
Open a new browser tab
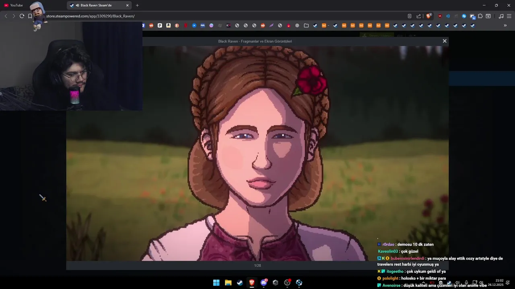[x=137, y=5]
